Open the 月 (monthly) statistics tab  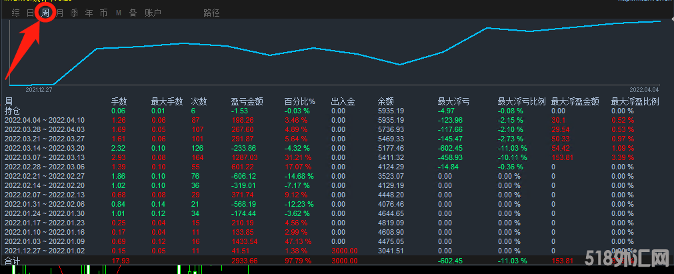pyautogui.click(x=59, y=13)
